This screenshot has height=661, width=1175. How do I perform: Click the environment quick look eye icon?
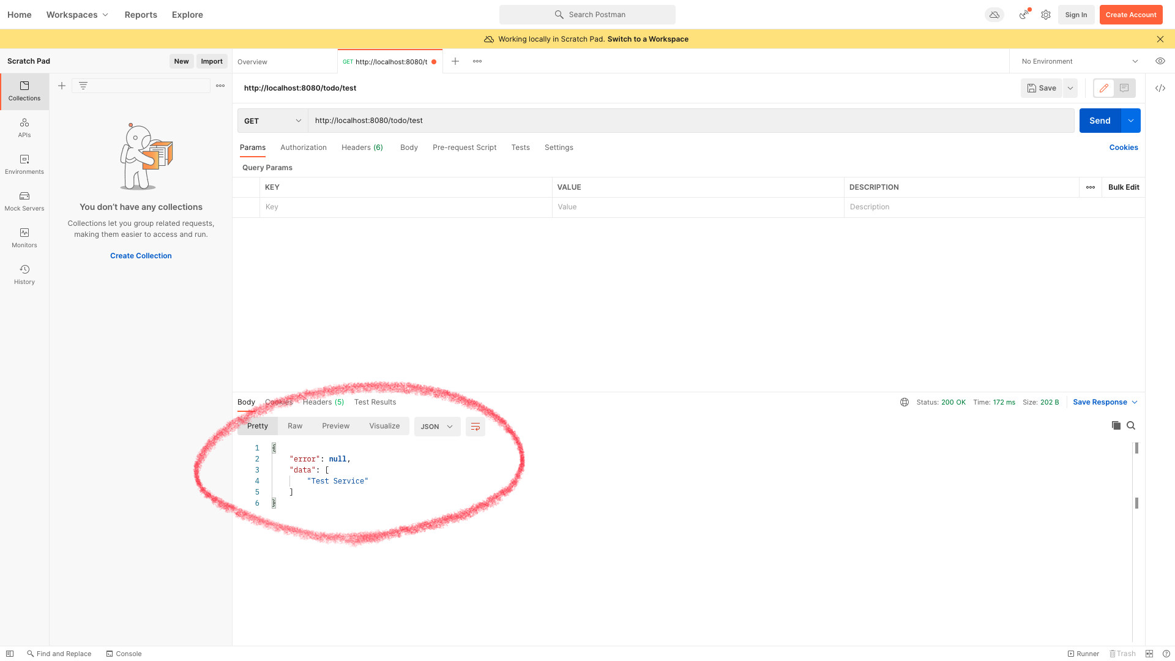[1160, 61]
